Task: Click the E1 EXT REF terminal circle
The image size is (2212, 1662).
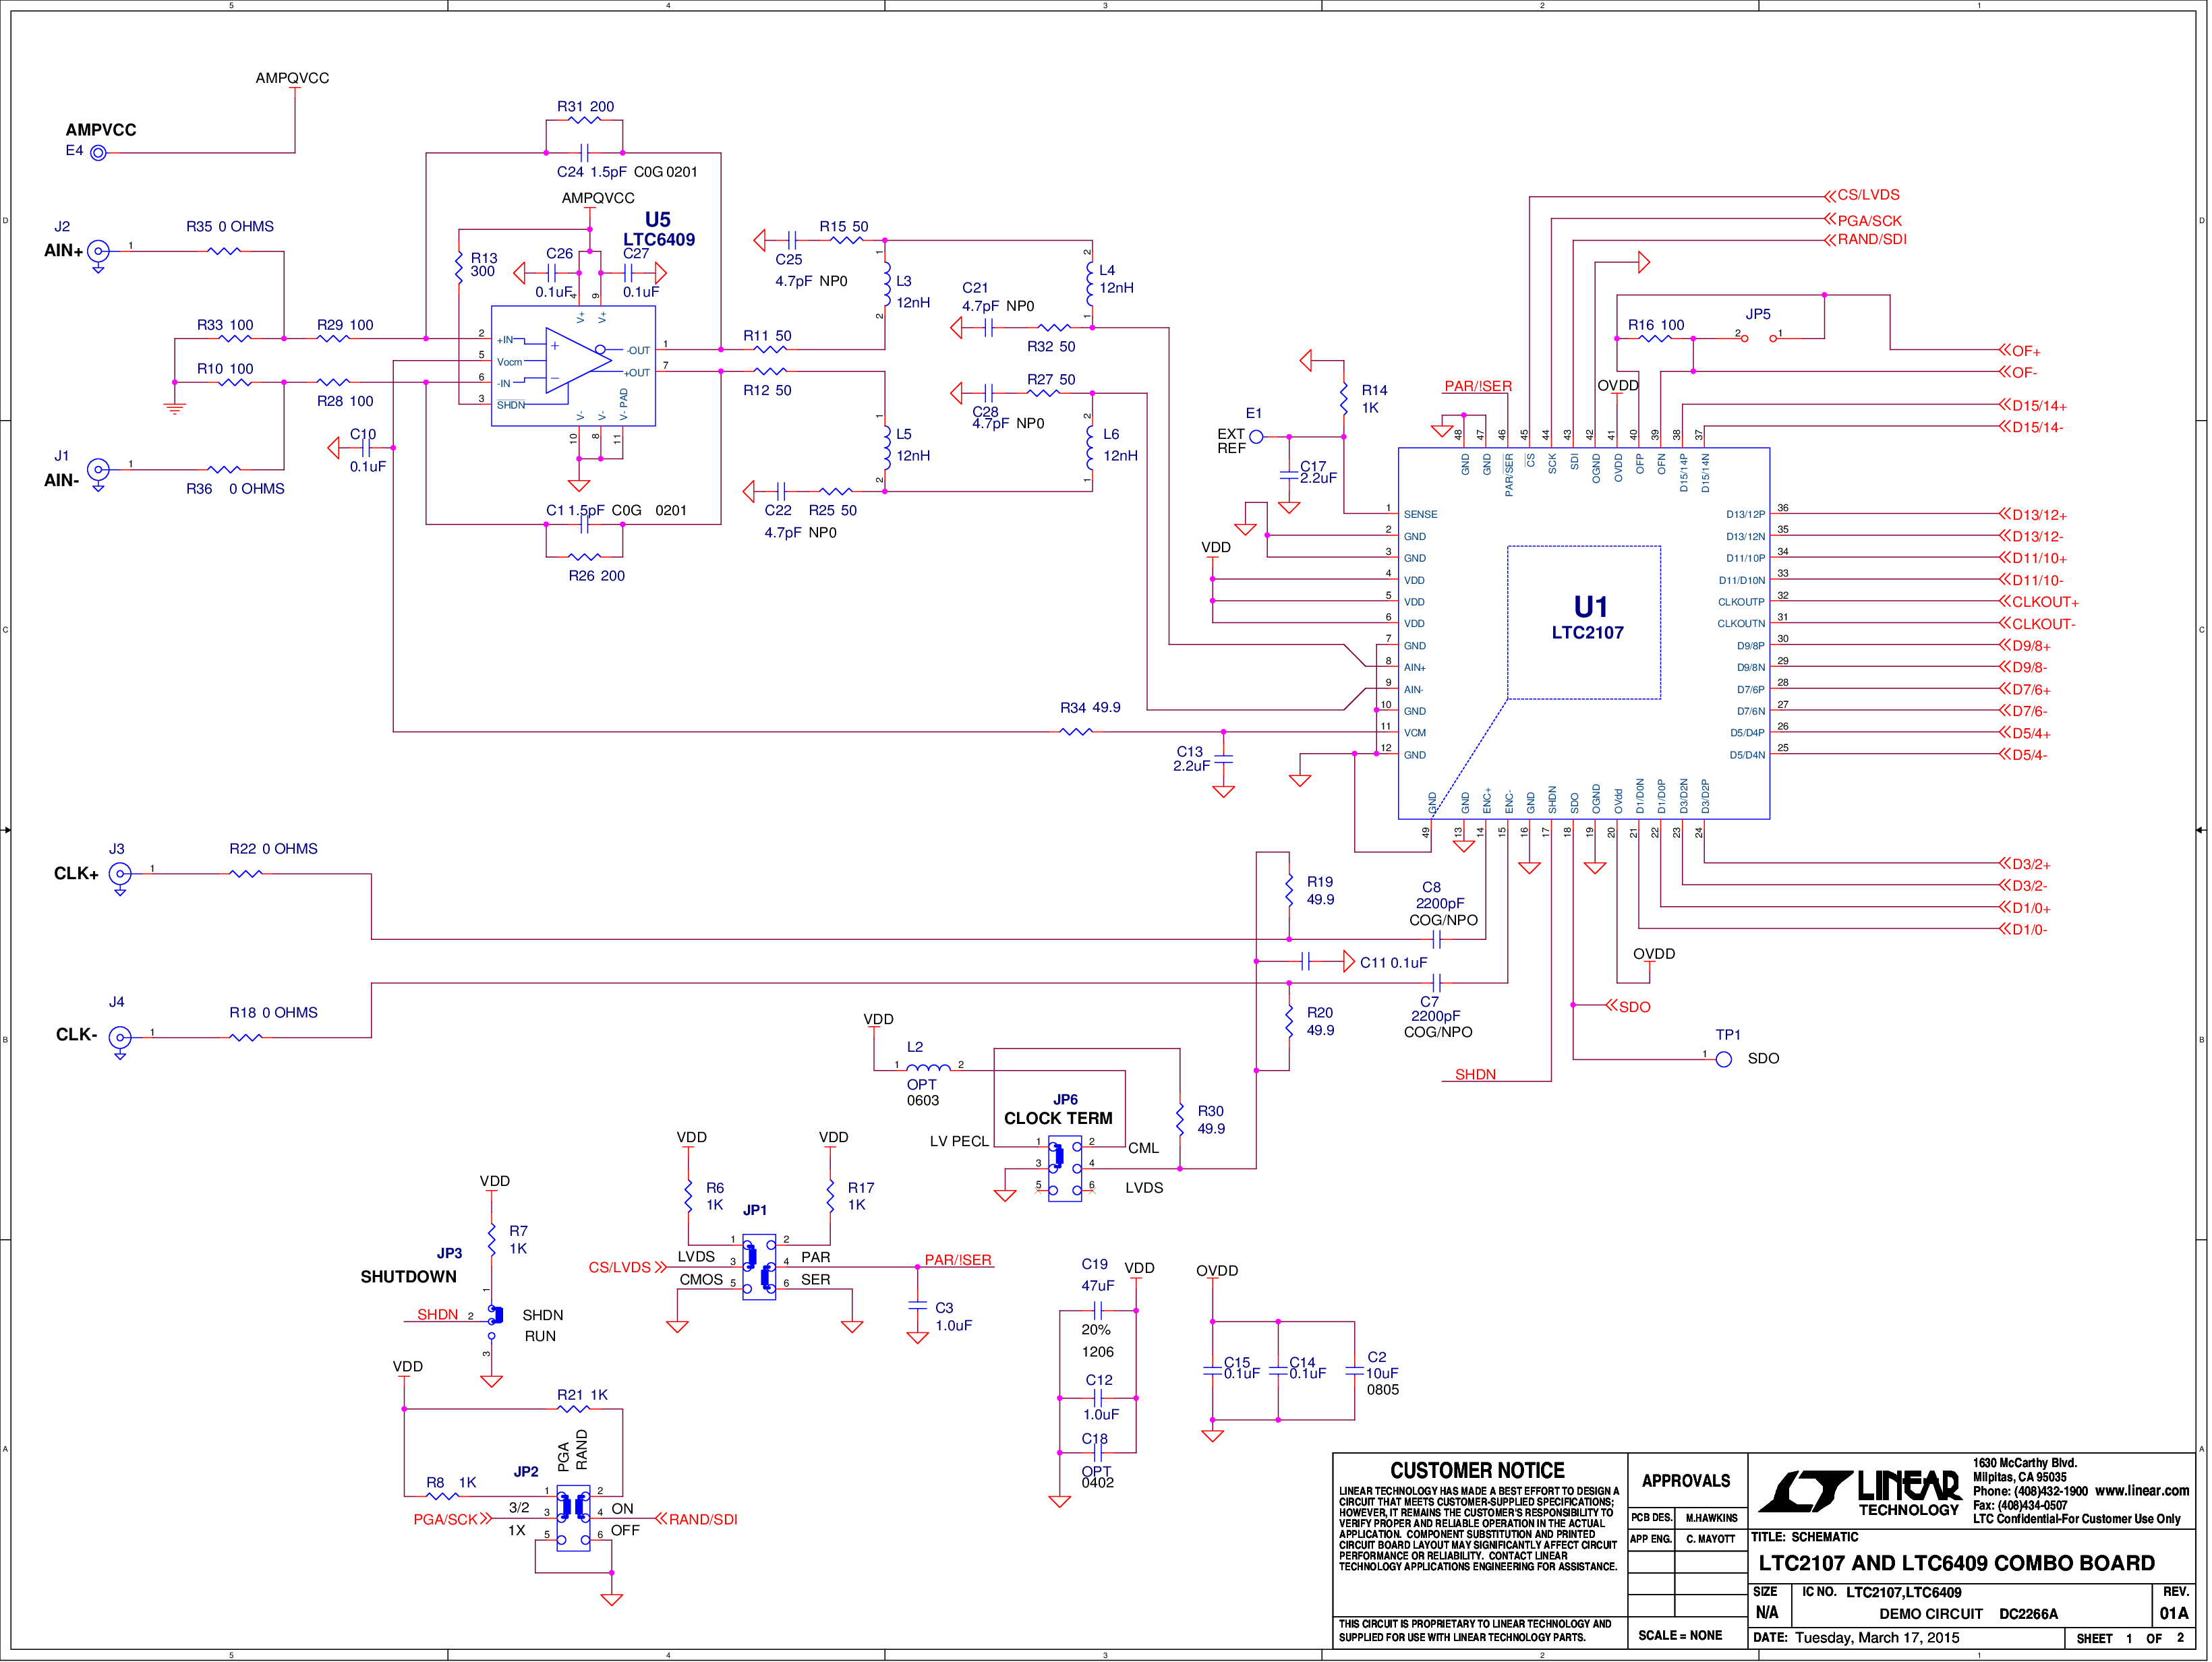Action: [x=1258, y=437]
